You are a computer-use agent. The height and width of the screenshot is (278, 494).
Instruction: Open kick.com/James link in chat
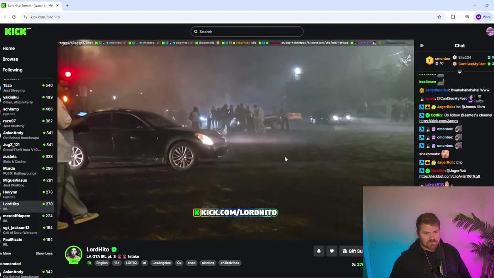[x=438, y=121]
